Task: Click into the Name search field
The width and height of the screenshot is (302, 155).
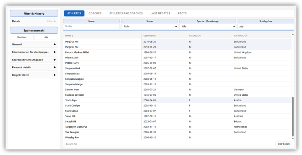Action: (x=91, y=27)
